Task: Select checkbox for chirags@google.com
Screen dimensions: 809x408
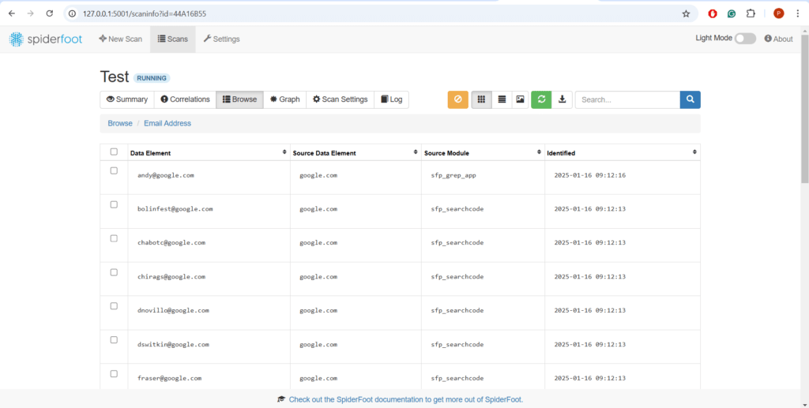Action: 114,272
